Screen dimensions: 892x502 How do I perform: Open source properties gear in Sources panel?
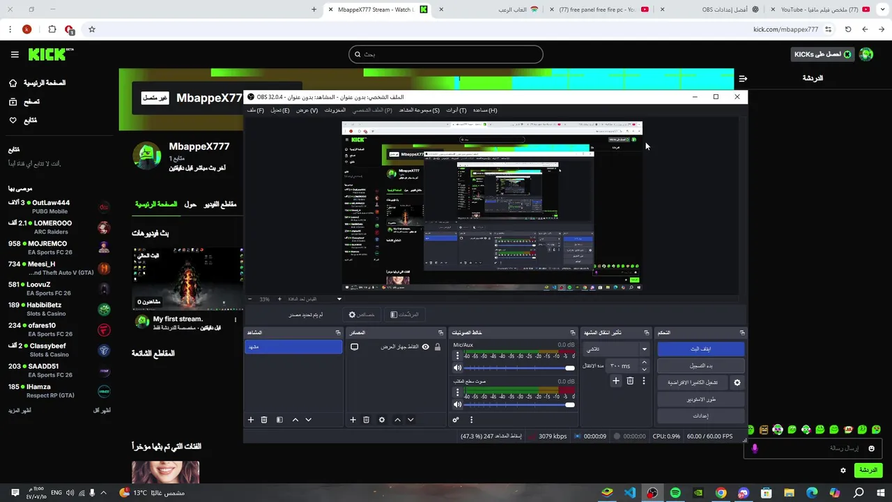tap(381, 420)
